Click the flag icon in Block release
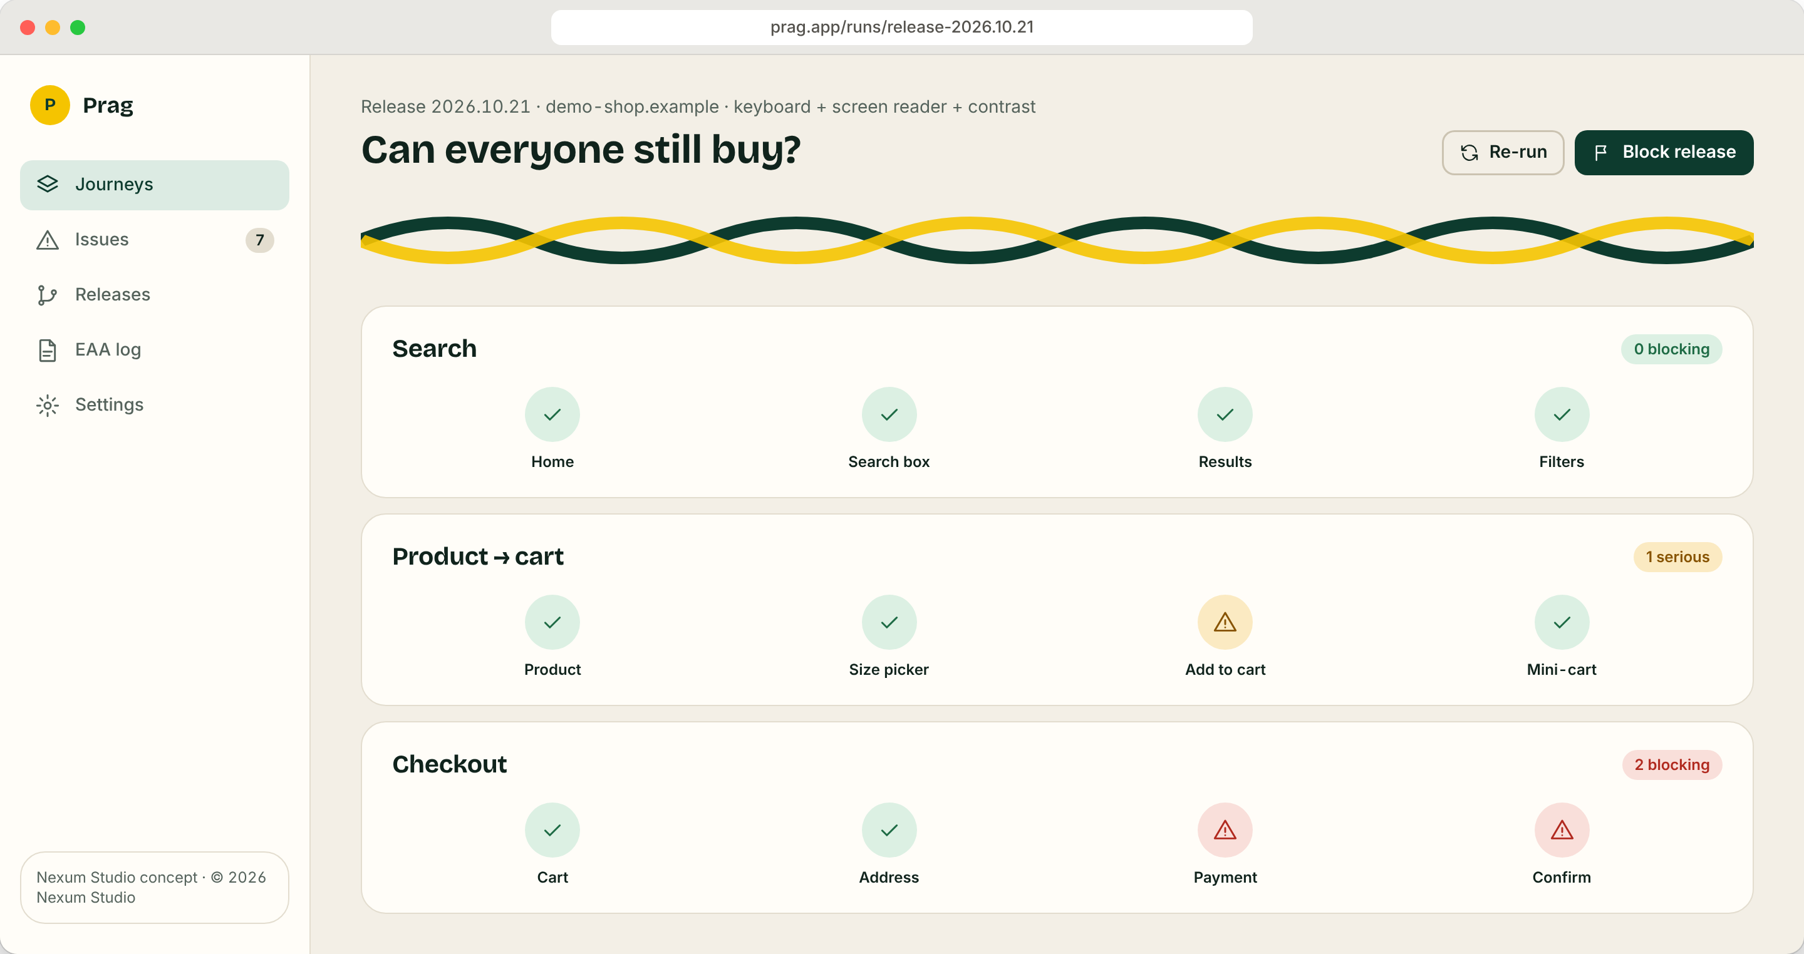The width and height of the screenshot is (1804, 954). (x=1601, y=153)
